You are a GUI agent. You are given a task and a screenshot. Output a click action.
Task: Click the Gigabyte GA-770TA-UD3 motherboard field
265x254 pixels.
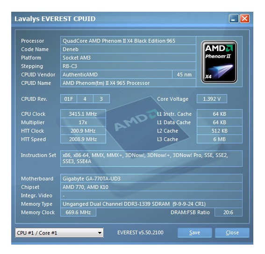151,179
